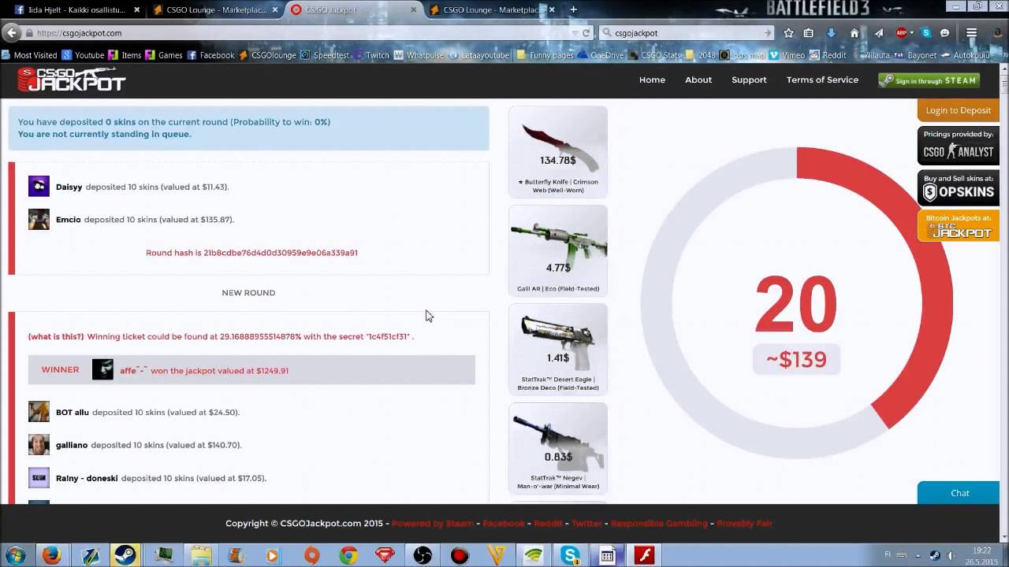Click the browser Home icon
The image size is (1009, 567).
coord(854,33)
